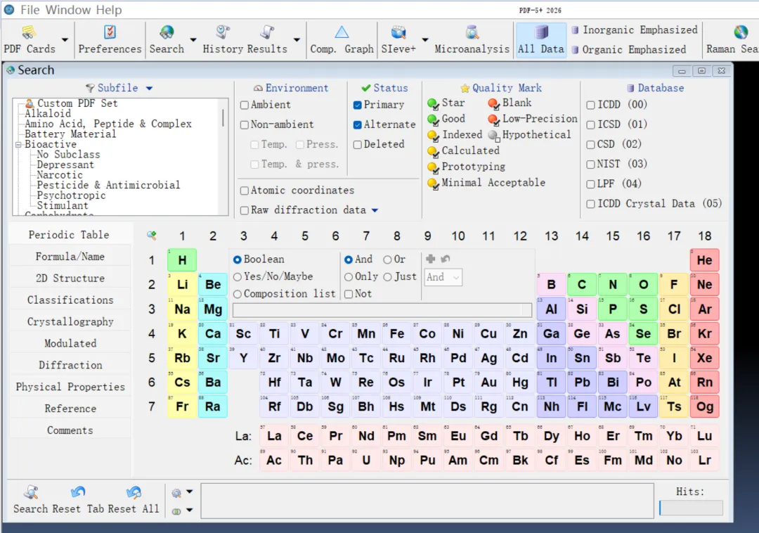This screenshot has height=533, width=759.
Task: Click the Good quality mark icon
Action: point(433,120)
